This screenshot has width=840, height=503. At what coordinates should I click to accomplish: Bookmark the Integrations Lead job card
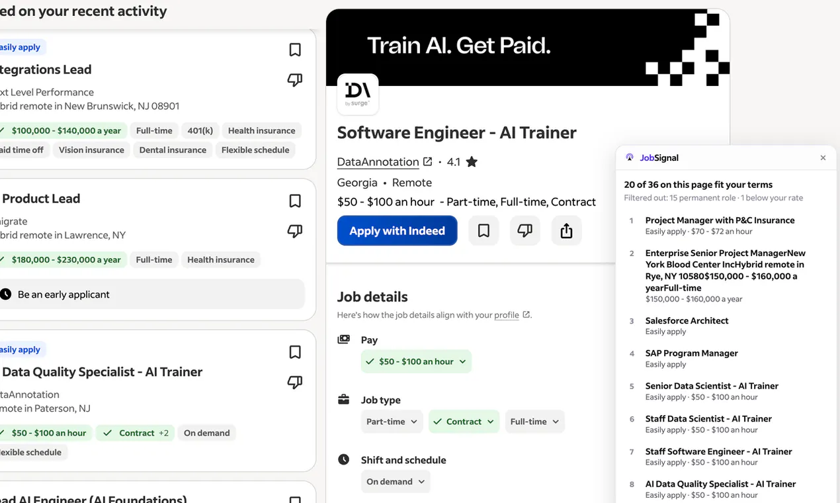295,50
